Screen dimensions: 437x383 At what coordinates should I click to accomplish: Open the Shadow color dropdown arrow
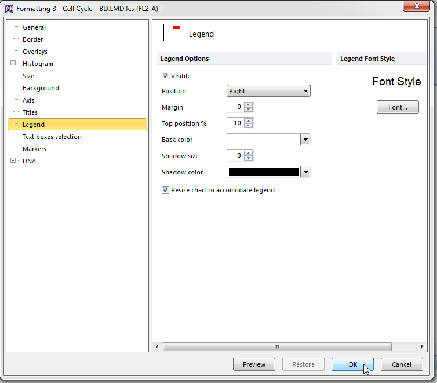[305, 172]
